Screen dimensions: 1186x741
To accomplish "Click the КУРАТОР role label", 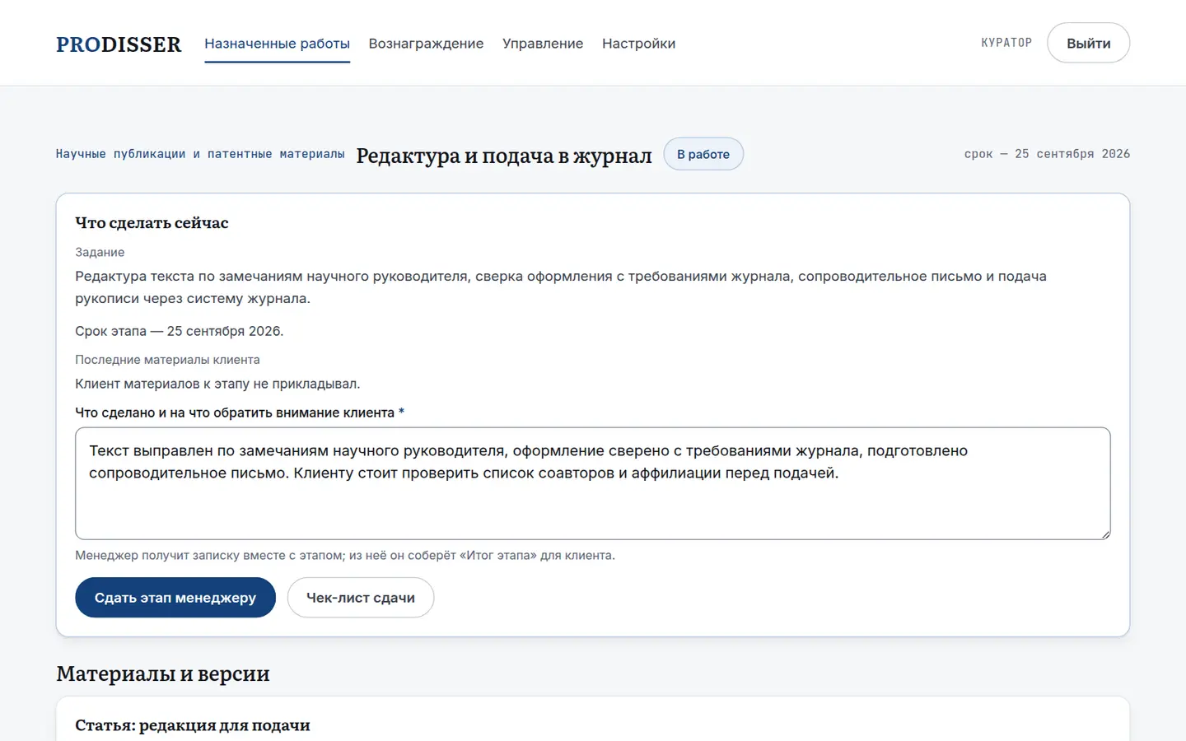I will 1006,43.
